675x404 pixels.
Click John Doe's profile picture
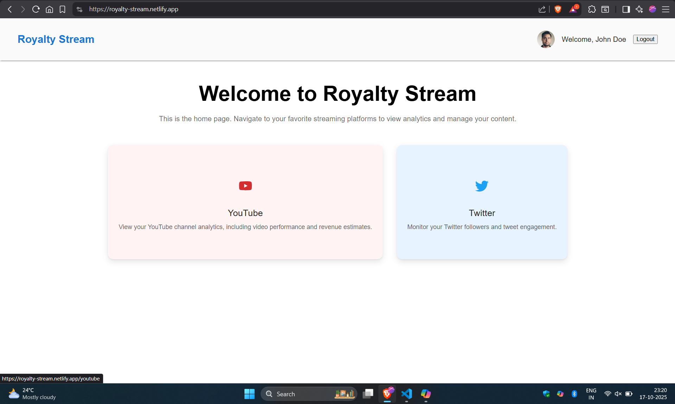point(546,39)
